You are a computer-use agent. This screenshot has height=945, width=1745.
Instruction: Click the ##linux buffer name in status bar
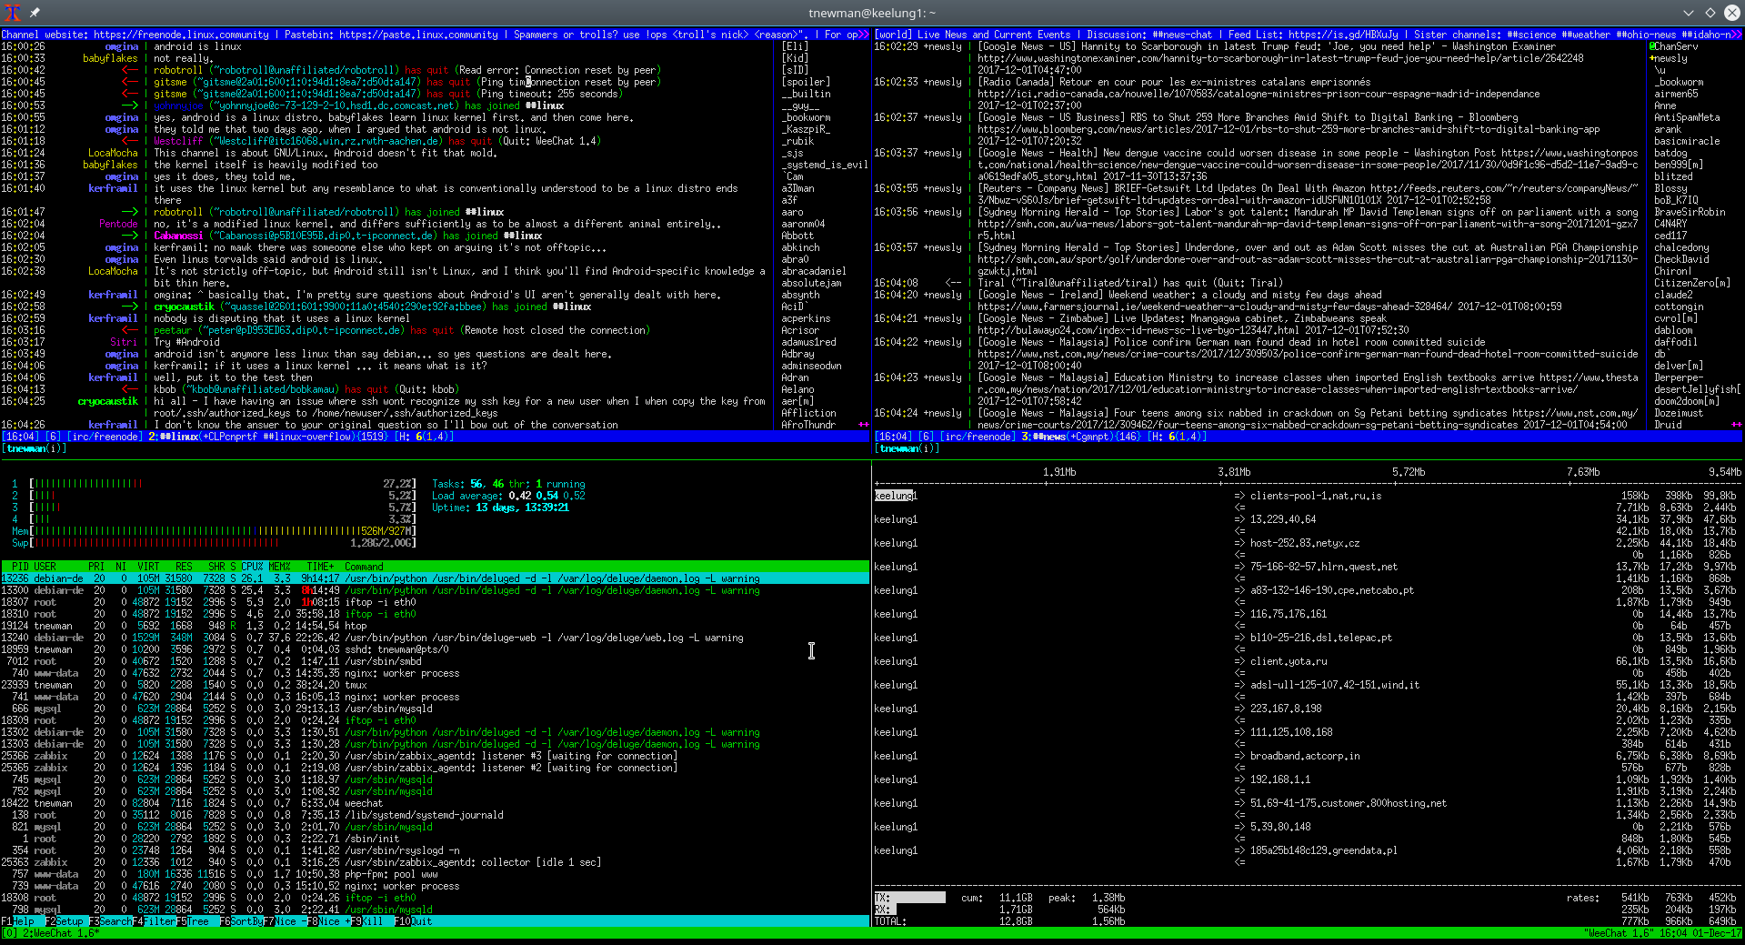tap(180, 437)
